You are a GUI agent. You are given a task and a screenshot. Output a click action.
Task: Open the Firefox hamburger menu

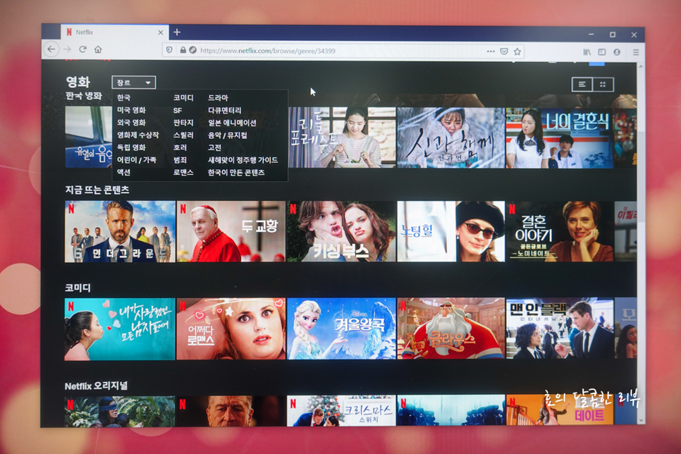click(635, 52)
